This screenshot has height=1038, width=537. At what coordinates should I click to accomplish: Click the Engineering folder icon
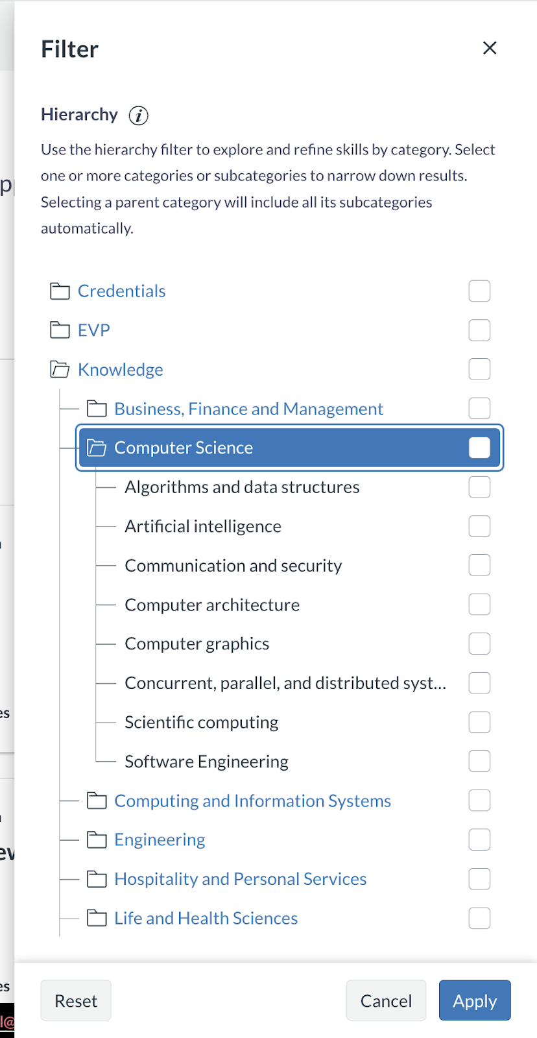click(97, 840)
